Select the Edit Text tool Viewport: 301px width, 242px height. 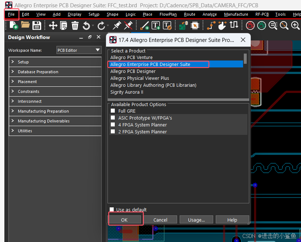(x=167, y=26)
